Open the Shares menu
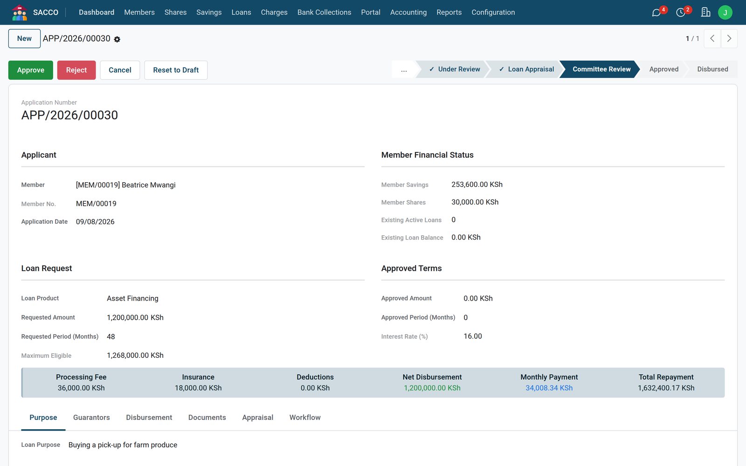 pos(175,13)
